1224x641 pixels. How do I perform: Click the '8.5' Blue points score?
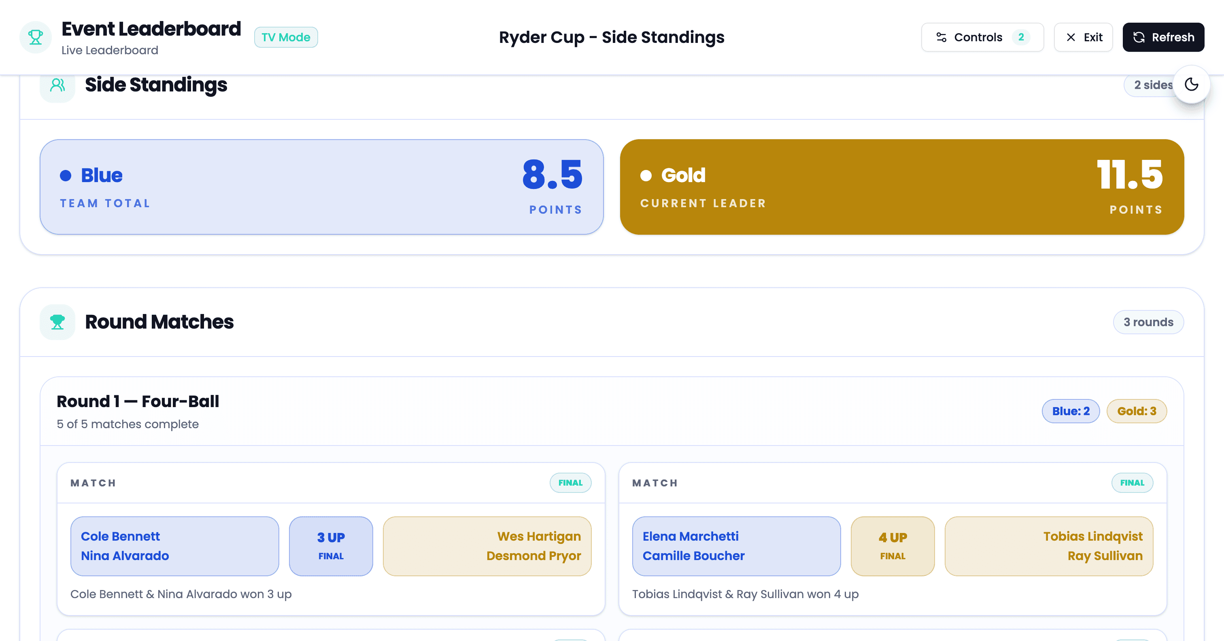click(552, 174)
